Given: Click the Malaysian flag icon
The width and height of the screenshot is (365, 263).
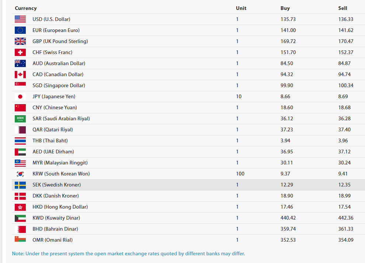Looking at the screenshot, I should click(x=20, y=163).
